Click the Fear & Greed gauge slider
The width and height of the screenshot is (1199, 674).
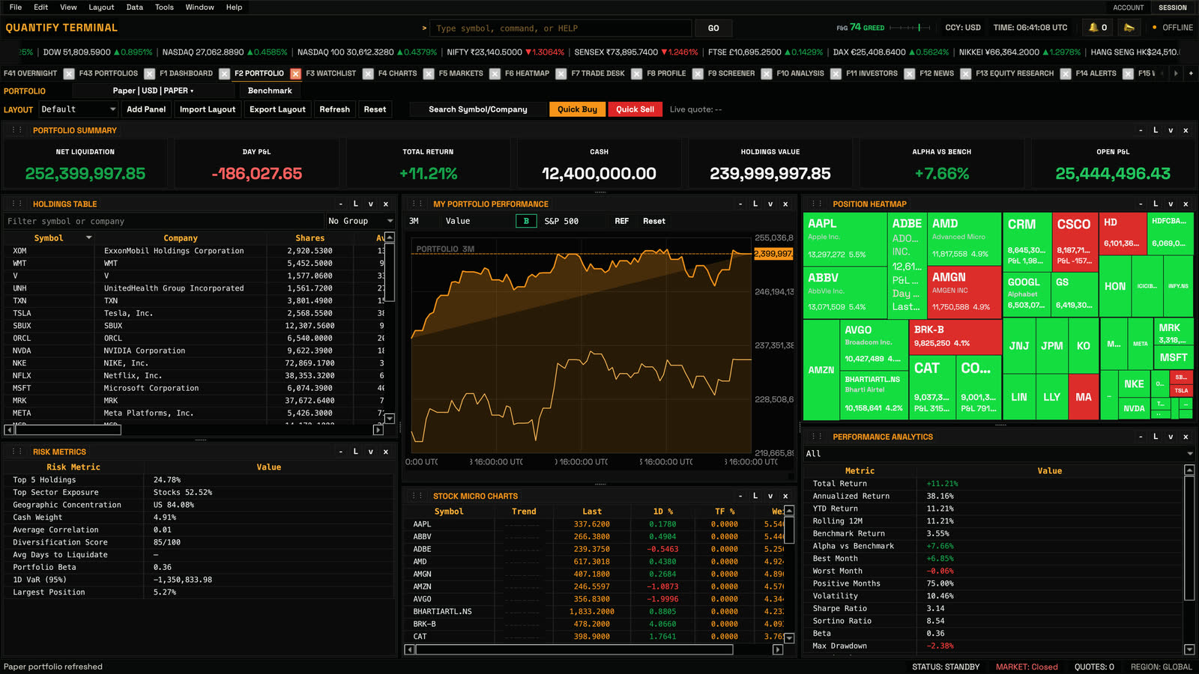click(909, 28)
